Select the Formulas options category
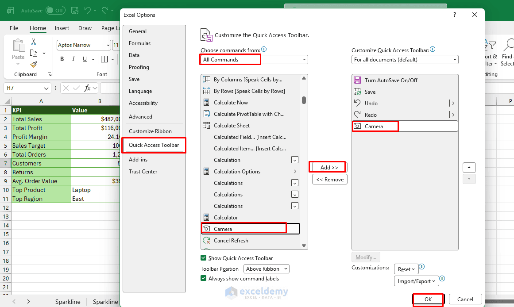514x307 pixels. tap(154, 43)
